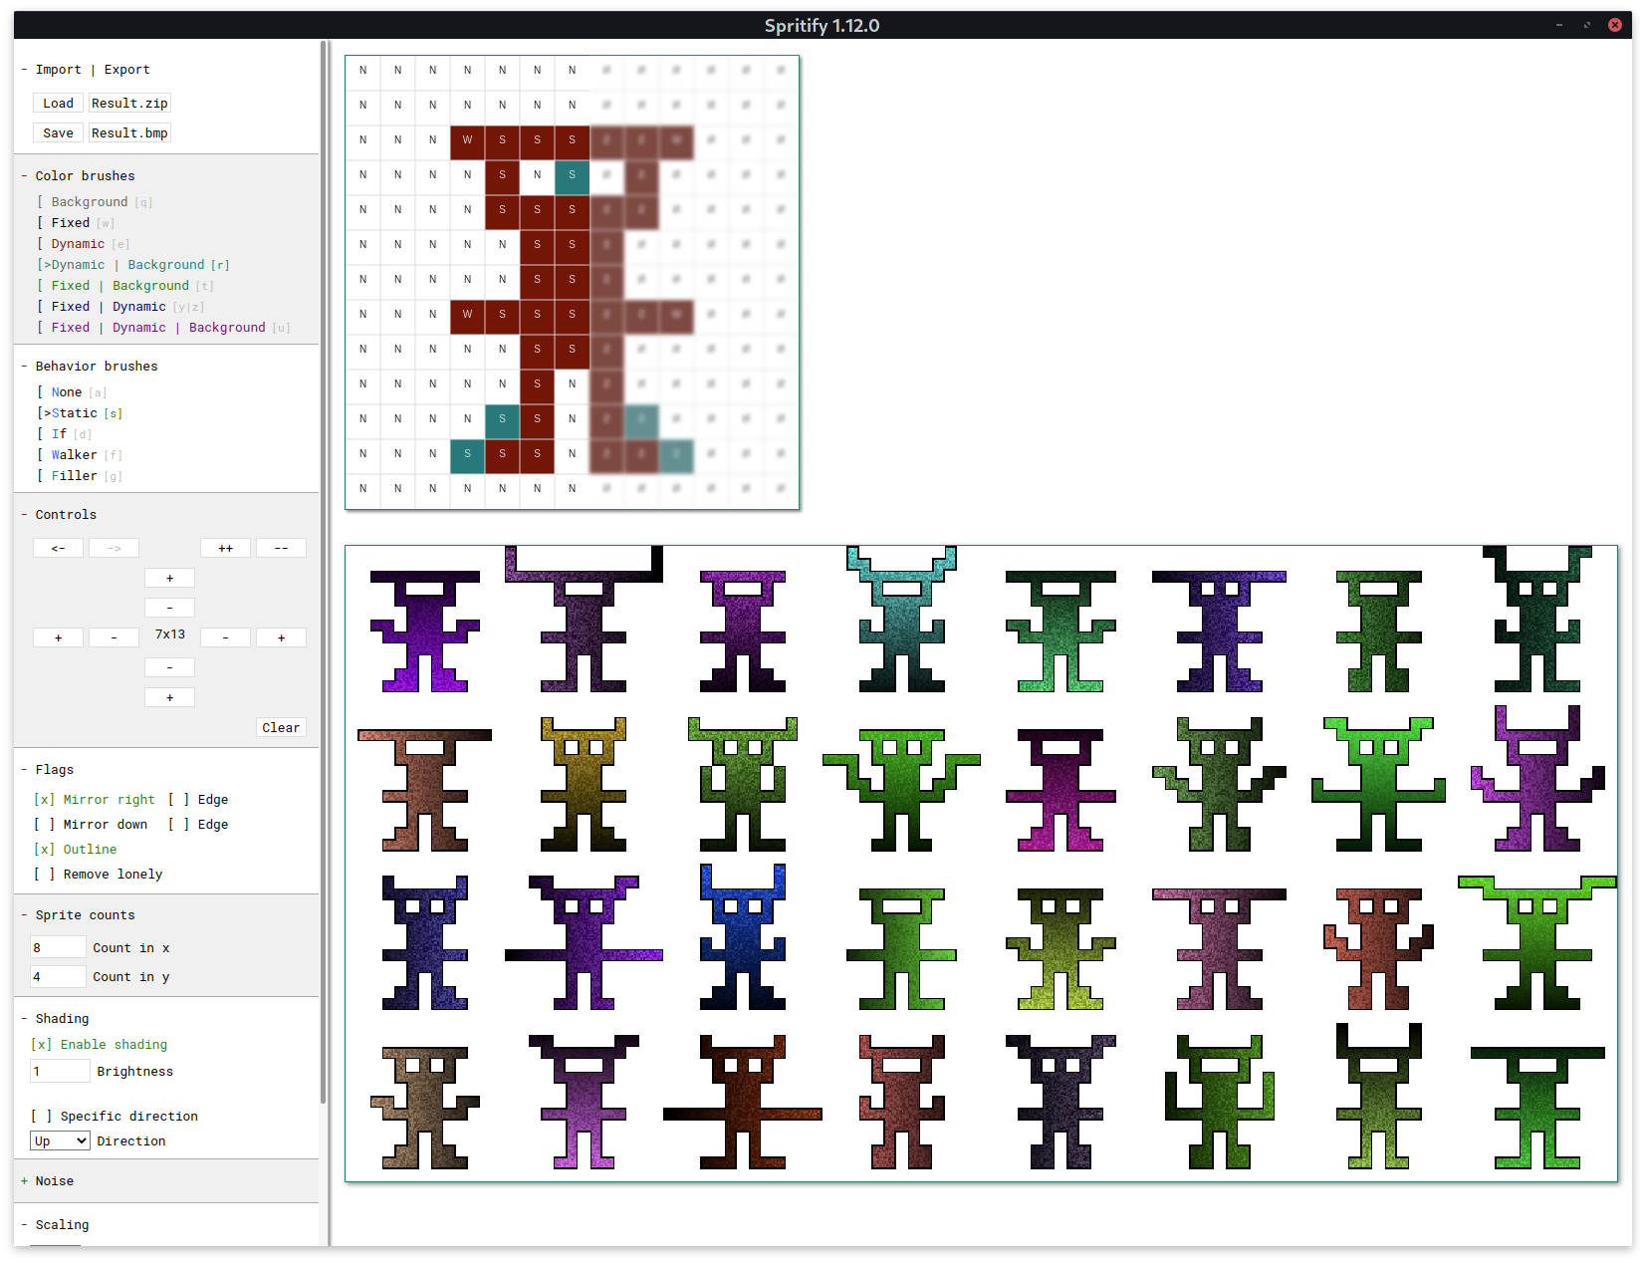Click the Clear button

coord(281,728)
